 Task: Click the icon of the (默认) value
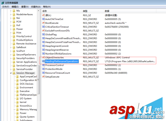tap(43, 15)
